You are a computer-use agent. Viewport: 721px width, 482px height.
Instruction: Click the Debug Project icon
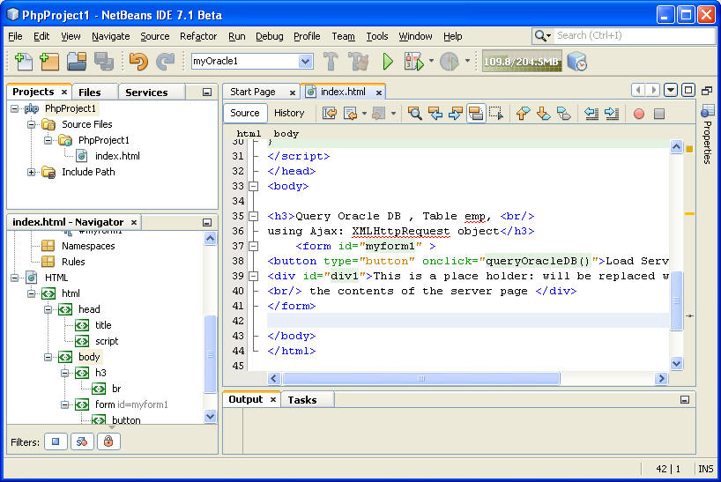pos(413,61)
